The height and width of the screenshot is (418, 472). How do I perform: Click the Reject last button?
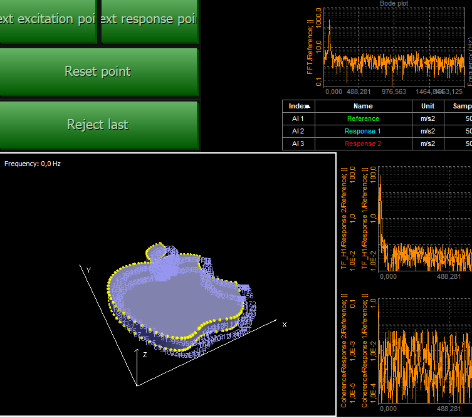(98, 125)
